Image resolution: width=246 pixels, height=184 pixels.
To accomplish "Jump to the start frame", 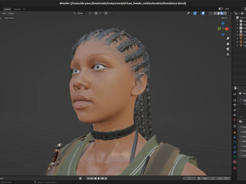I will click(88, 178).
